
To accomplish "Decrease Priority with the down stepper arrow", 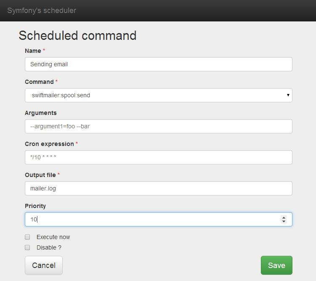I will point(284,221).
